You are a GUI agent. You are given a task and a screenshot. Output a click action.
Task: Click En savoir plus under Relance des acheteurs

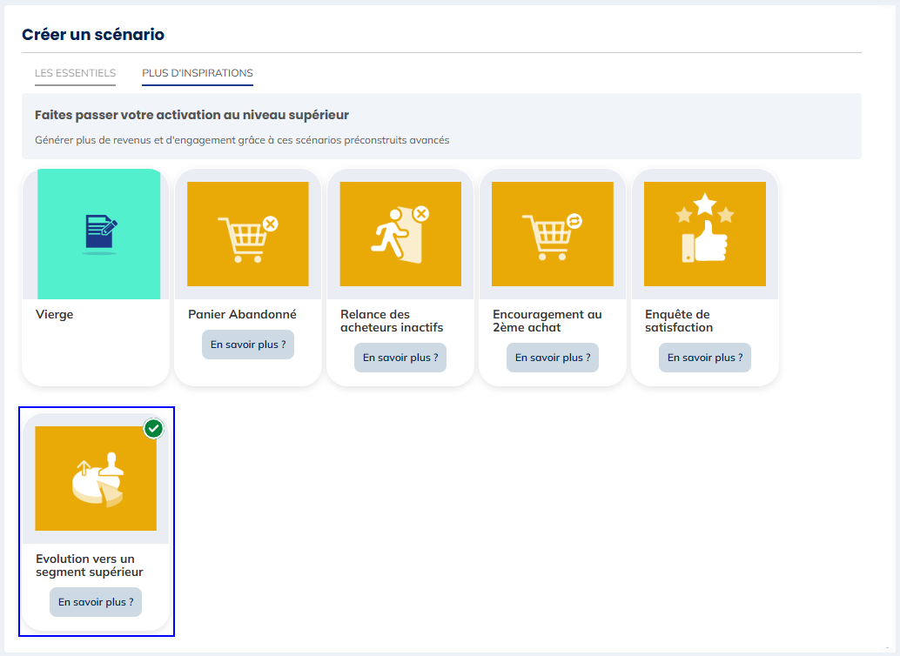tap(400, 358)
